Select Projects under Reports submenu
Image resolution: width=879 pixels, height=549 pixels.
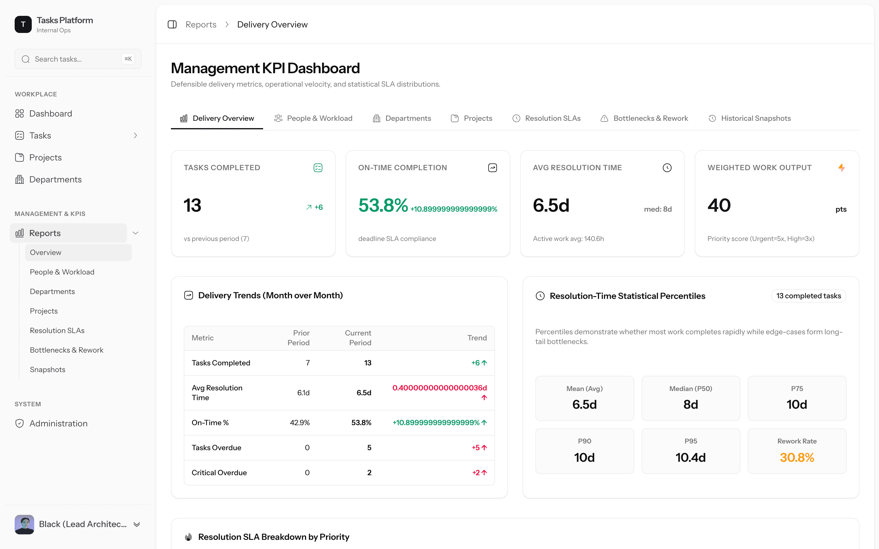point(78,311)
